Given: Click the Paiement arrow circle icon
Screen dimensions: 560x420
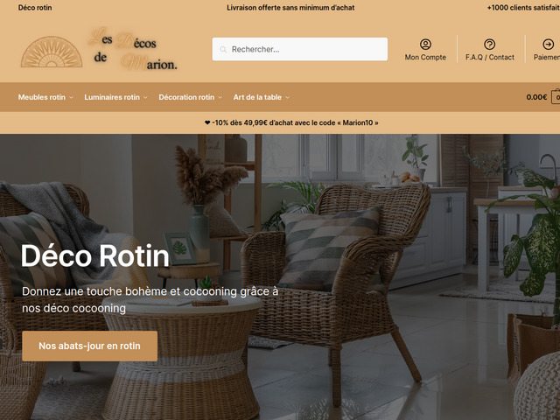Looking at the screenshot, I should pos(548,45).
